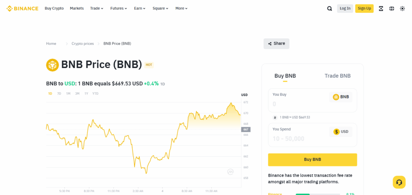
Task: Open the support headset chat icon
Action: 399,182
